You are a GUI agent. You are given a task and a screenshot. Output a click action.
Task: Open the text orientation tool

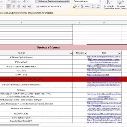25,1
